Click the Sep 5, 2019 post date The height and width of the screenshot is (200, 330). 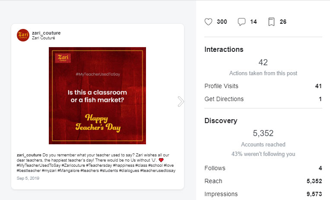click(x=28, y=178)
